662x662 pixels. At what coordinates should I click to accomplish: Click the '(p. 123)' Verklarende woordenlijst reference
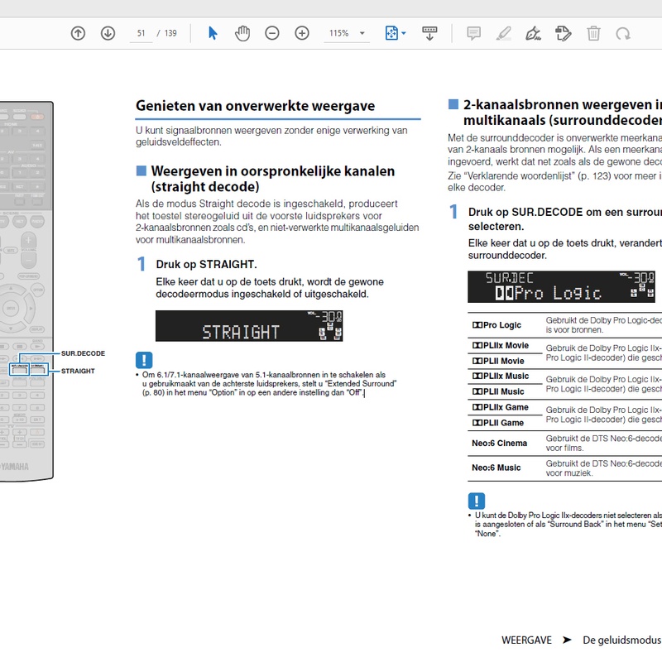(594, 176)
